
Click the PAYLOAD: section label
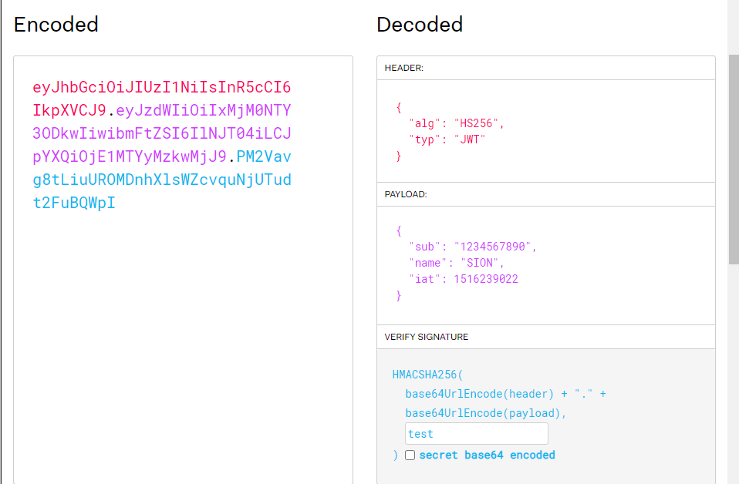coord(406,194)
